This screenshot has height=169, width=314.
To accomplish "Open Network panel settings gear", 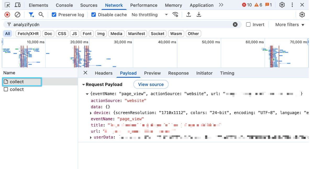I will [x=302, y=15].
